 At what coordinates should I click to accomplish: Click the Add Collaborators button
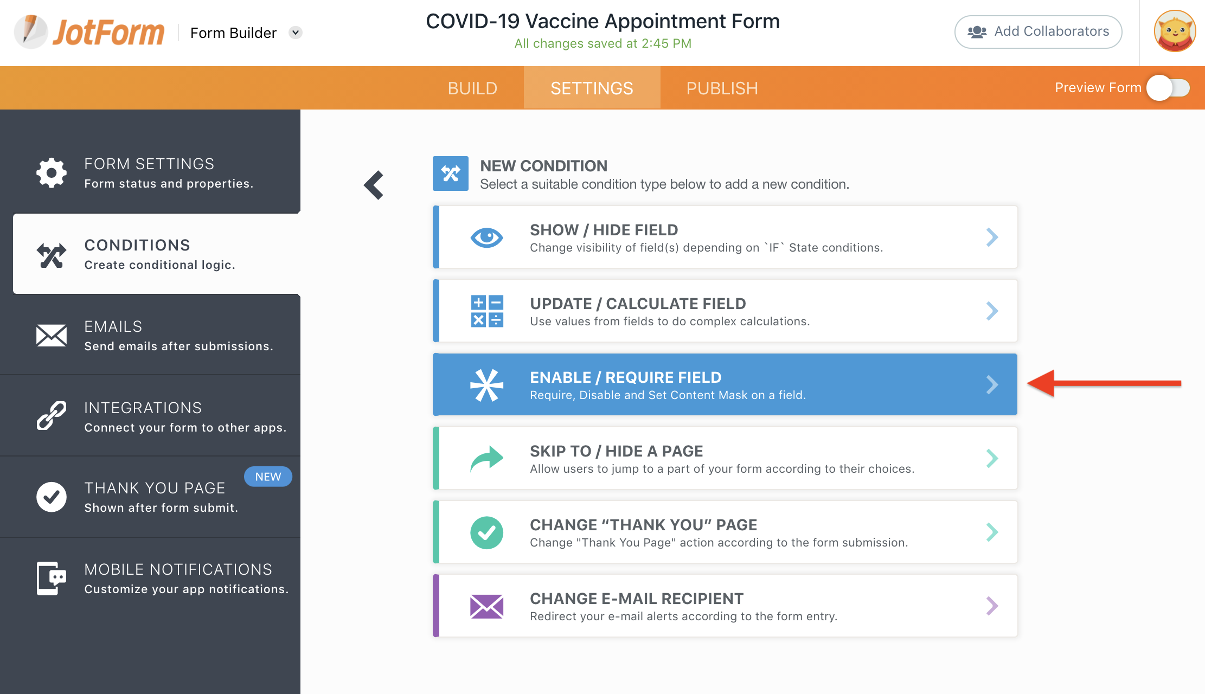click(x=1038, y=32)
